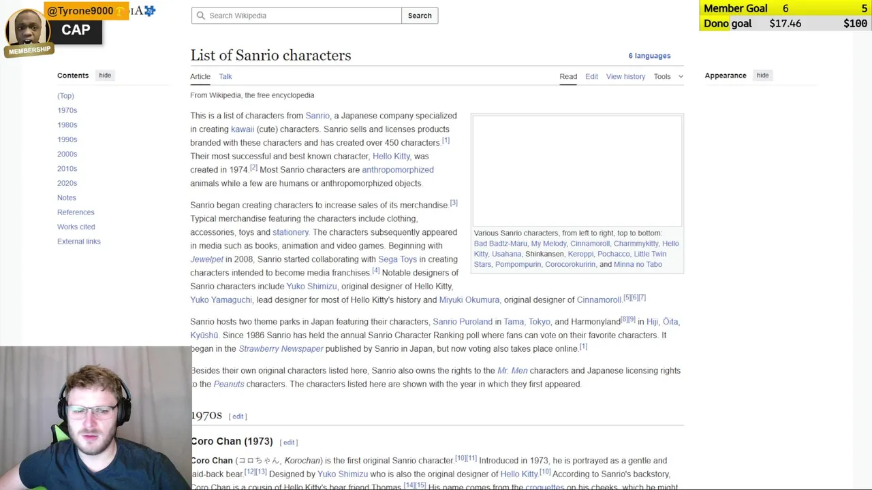The width and height of the screenshot is (872, 490).
Task: Switch to the Talk tab
Action: (x=225, y=76)
